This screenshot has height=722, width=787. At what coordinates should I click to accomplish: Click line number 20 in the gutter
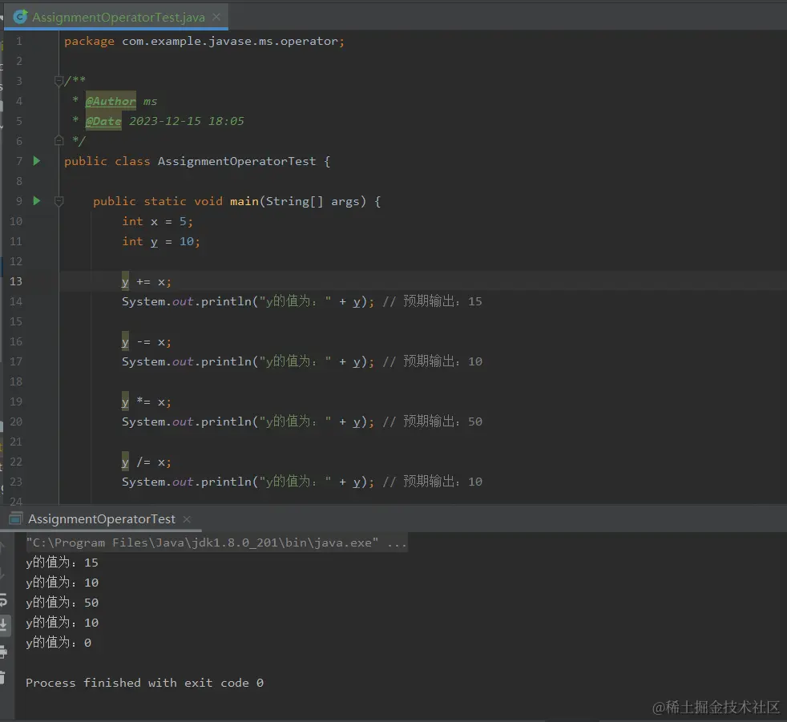click(x=16, y=422)
